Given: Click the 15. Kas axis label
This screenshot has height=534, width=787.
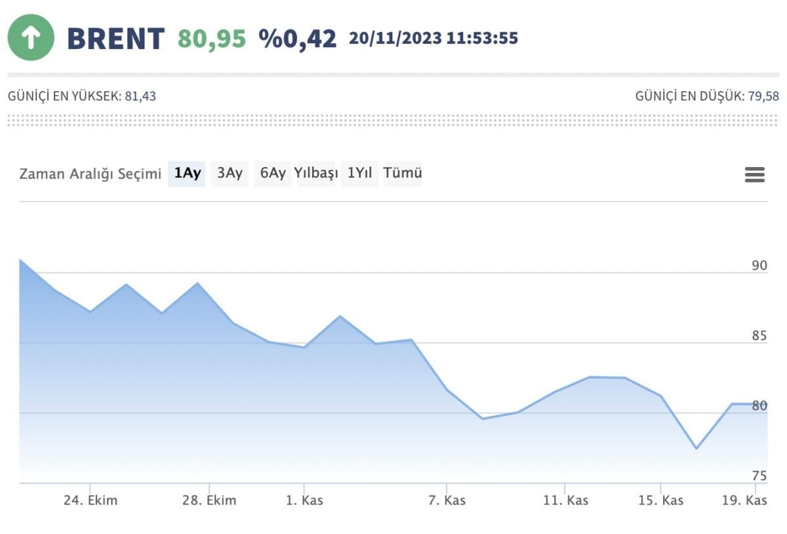Looking at the screenshot, I should coord(661,501).
